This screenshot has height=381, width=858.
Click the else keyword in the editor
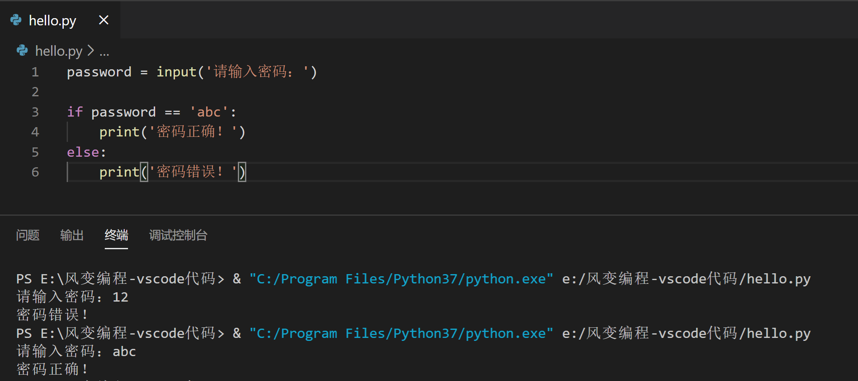tap(83, 152)
